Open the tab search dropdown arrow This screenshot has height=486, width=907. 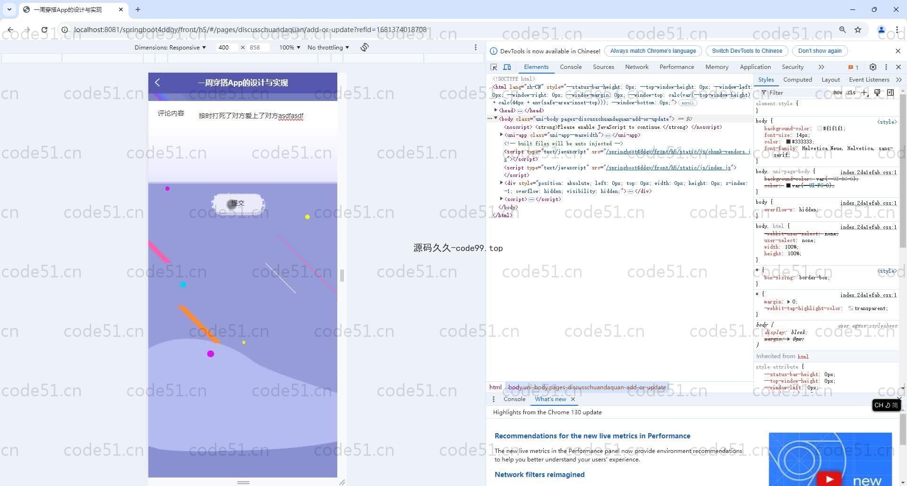9,9
